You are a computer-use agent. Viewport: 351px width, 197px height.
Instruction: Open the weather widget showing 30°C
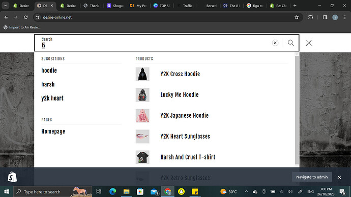[228, 191]
